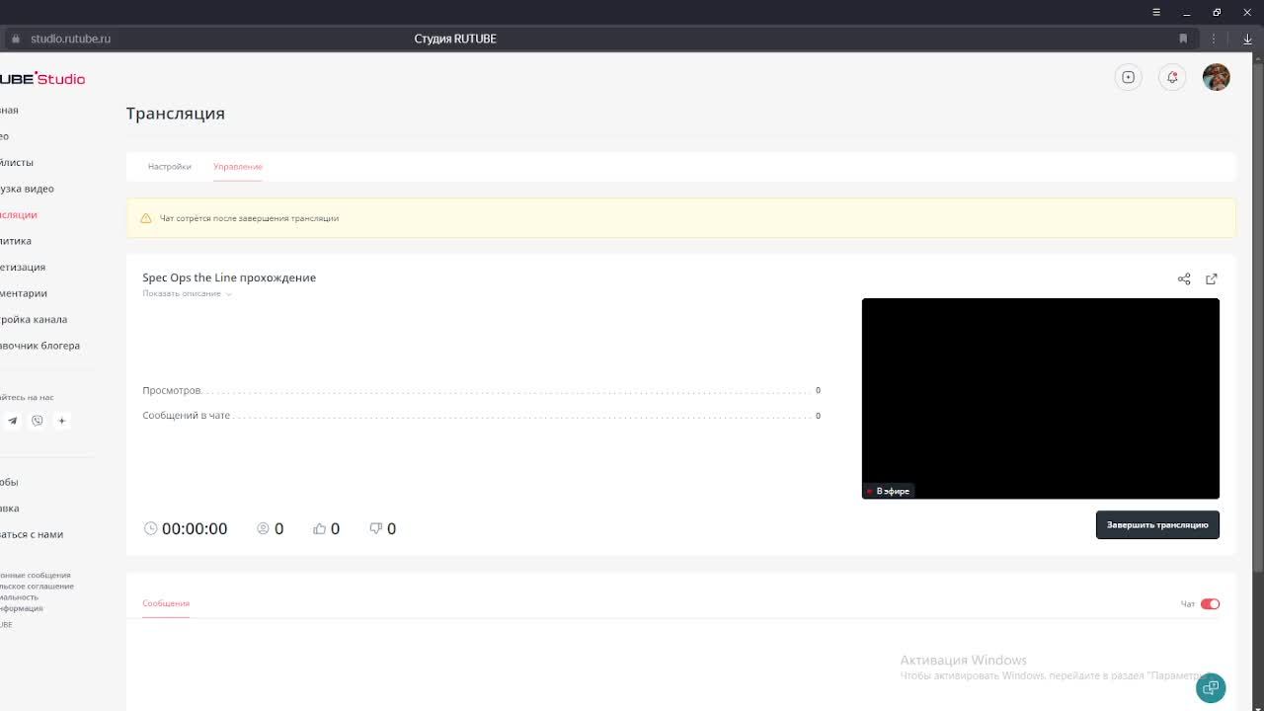Click the viewers count person icon
The image size is (1264, 711).
[263, 528]
